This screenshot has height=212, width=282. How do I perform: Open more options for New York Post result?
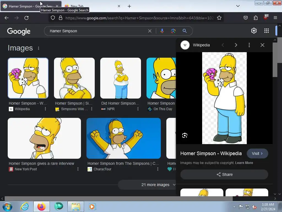(78, 169)
